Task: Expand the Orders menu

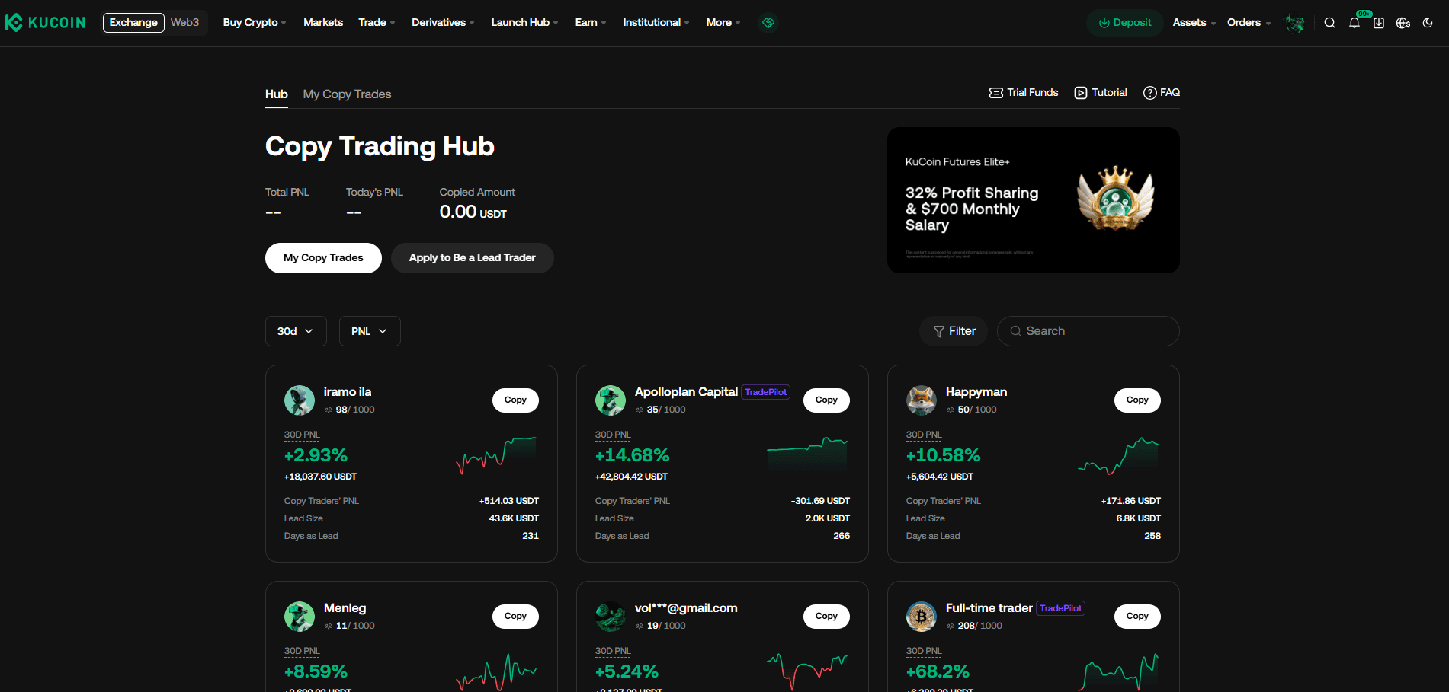Action: [x=1249, y=23]
